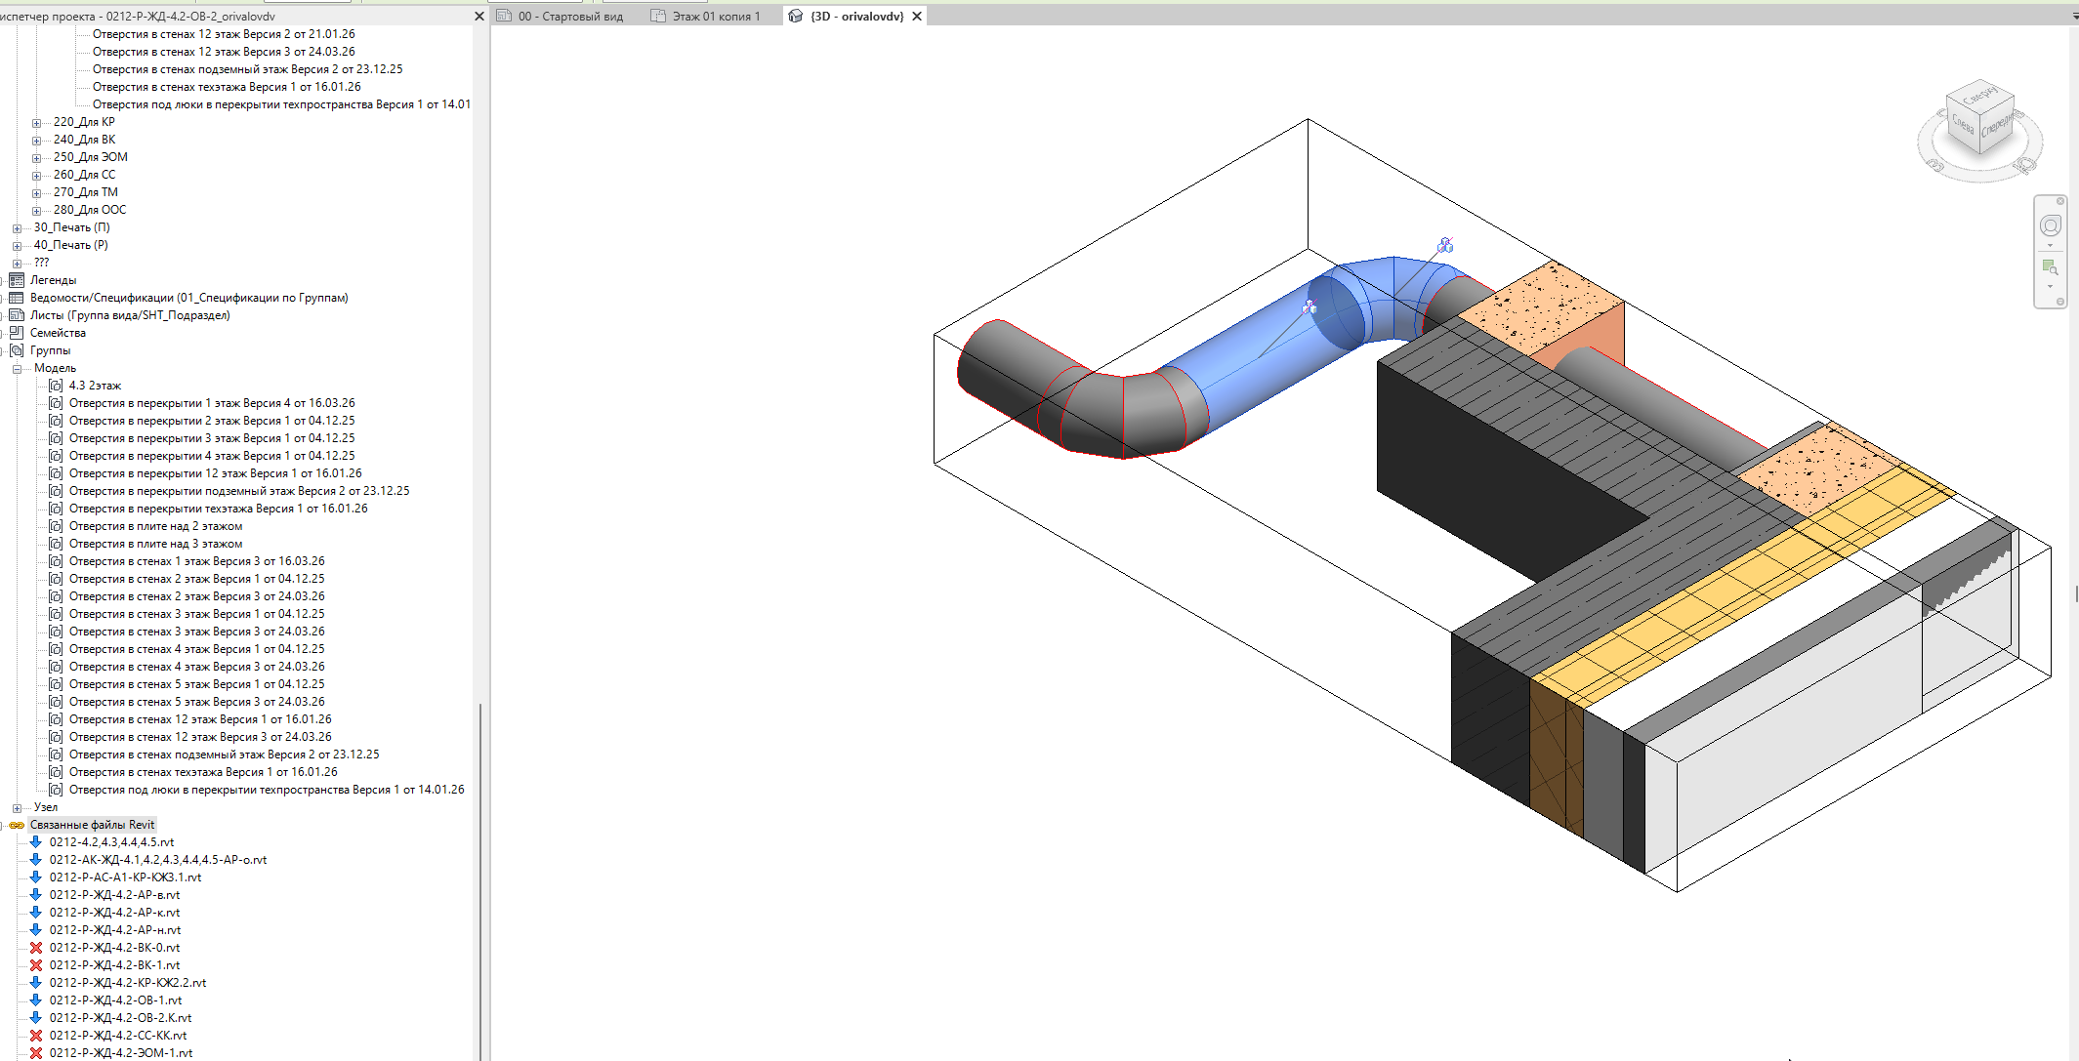Collapse the Модель groups node
This screenshot has height=1061, width=2079.
[17, 369]
